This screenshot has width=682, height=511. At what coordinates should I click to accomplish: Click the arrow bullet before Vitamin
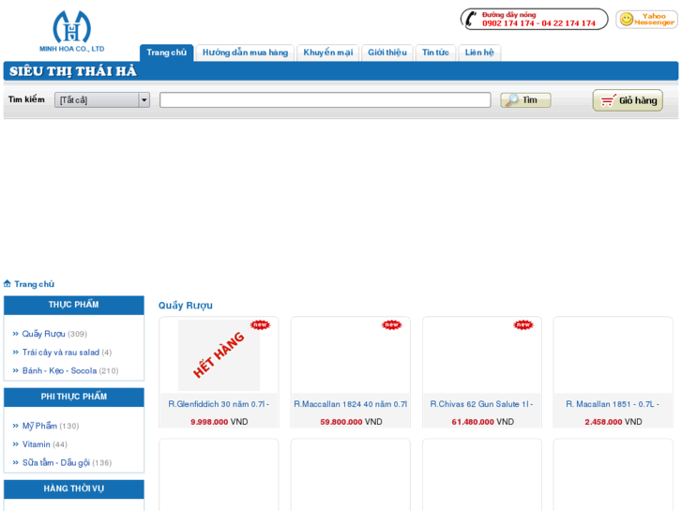point(16,444)
